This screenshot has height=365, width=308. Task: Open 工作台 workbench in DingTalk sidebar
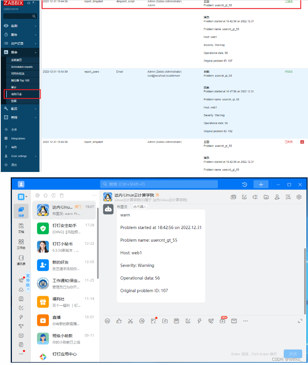coord(21,244)
